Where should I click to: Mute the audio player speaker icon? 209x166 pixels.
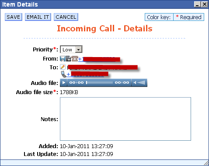point(135,83)
